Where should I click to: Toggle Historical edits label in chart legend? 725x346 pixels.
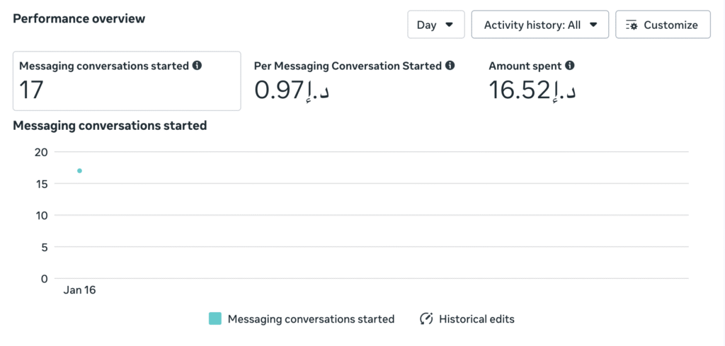[476, 319]
